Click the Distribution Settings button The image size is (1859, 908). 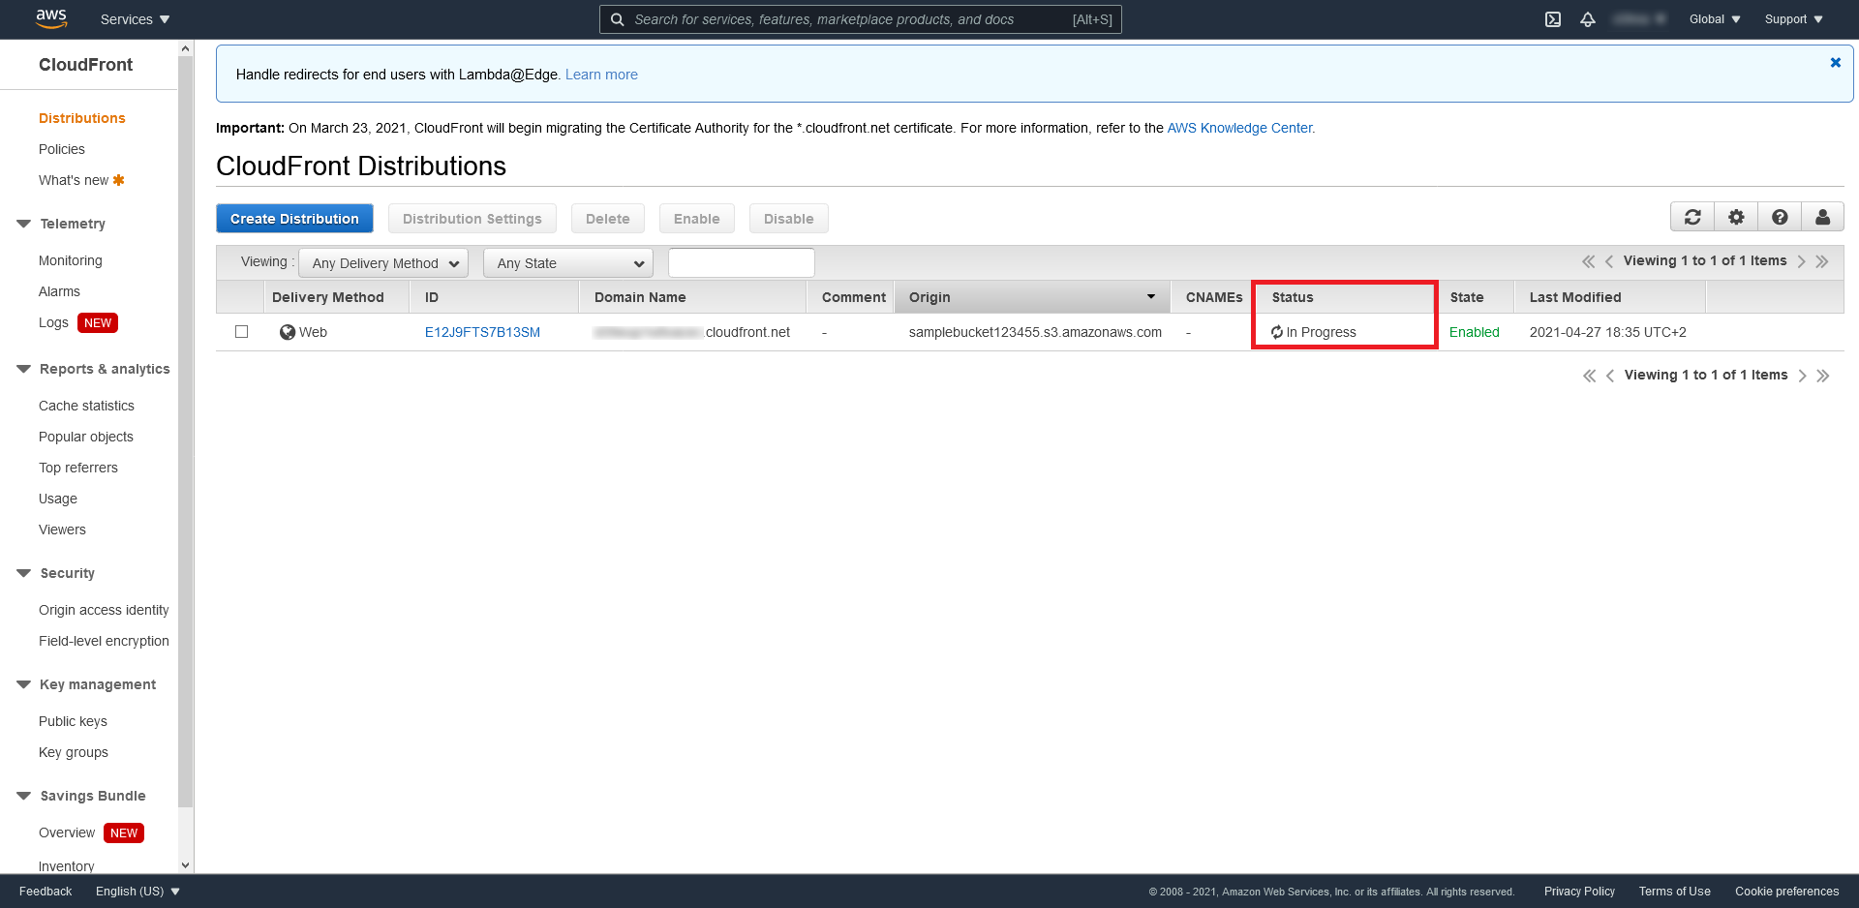click(472, 219)
